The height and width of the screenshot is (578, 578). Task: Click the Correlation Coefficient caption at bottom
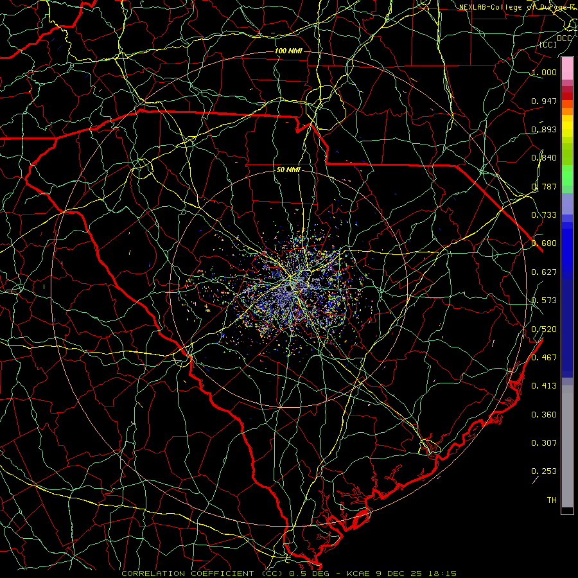click(289, 574)
